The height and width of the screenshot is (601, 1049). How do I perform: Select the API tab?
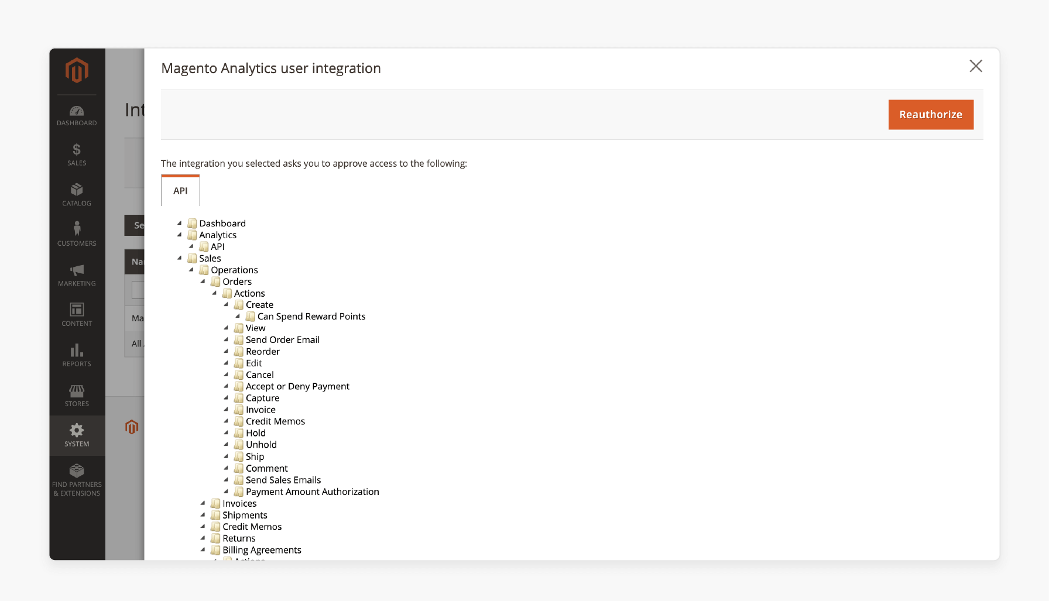tap(180, 191)
